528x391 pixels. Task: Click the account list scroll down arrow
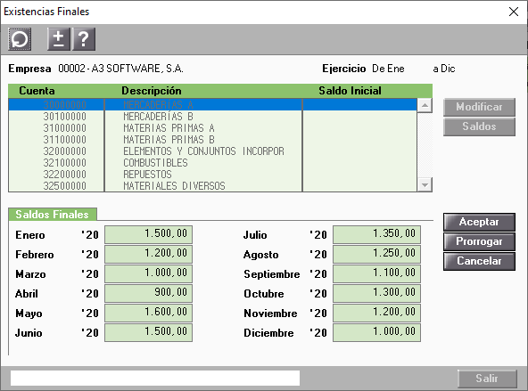click(x=425, y=184)
